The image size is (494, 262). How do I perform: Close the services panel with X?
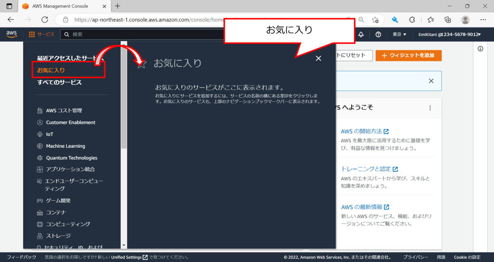(x=318, y=58)
